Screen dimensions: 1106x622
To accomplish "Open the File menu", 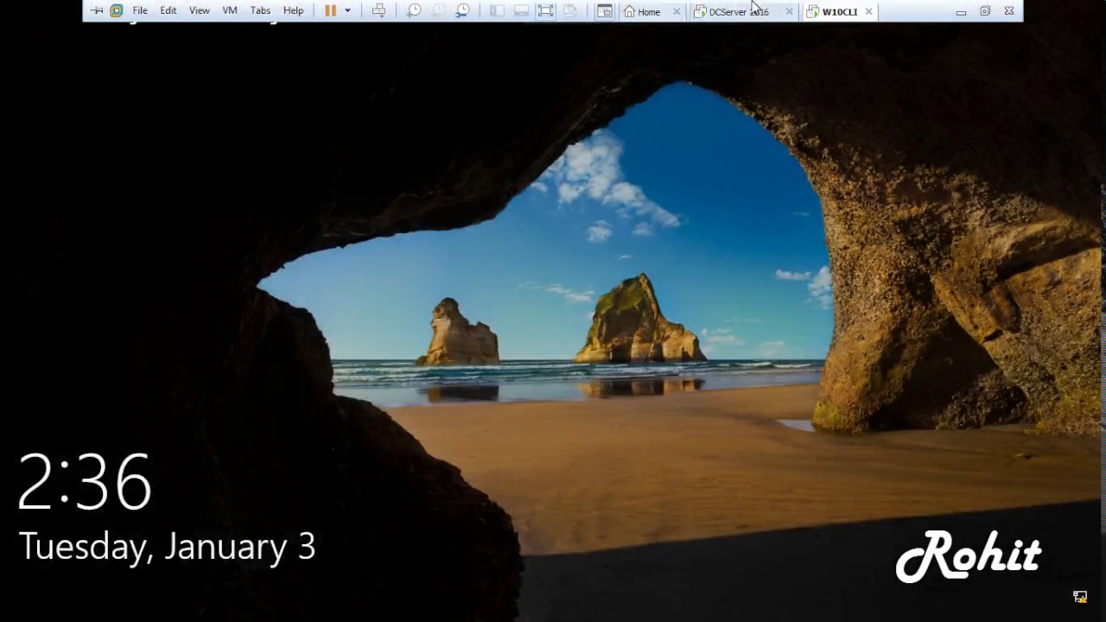I will click(x=140, y=11).
